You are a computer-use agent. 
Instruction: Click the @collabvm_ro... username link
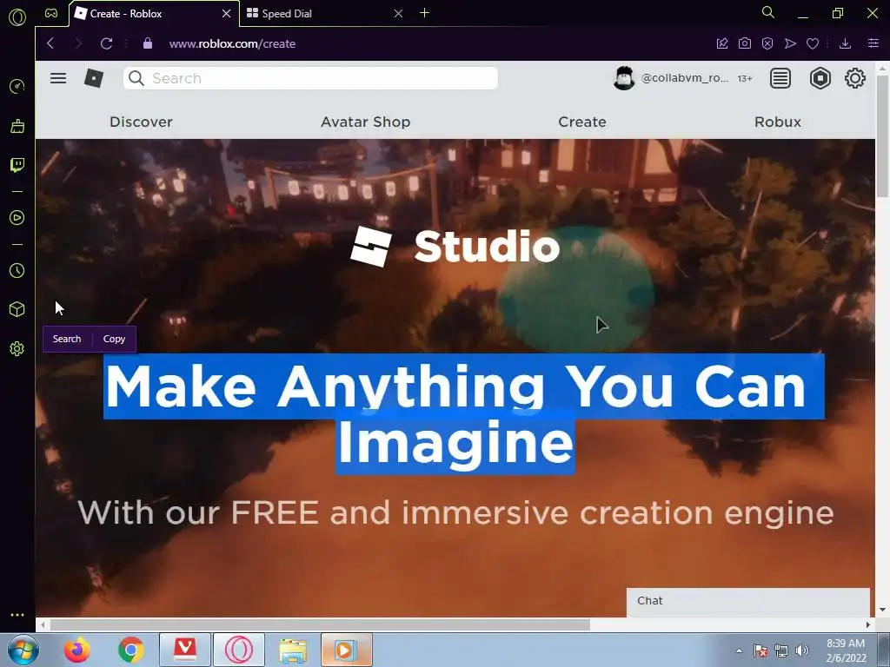tap(685, 78)
